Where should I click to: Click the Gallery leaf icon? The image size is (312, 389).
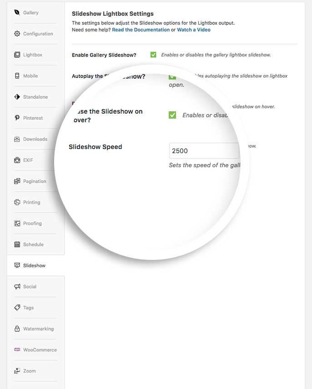click(17, 13)
